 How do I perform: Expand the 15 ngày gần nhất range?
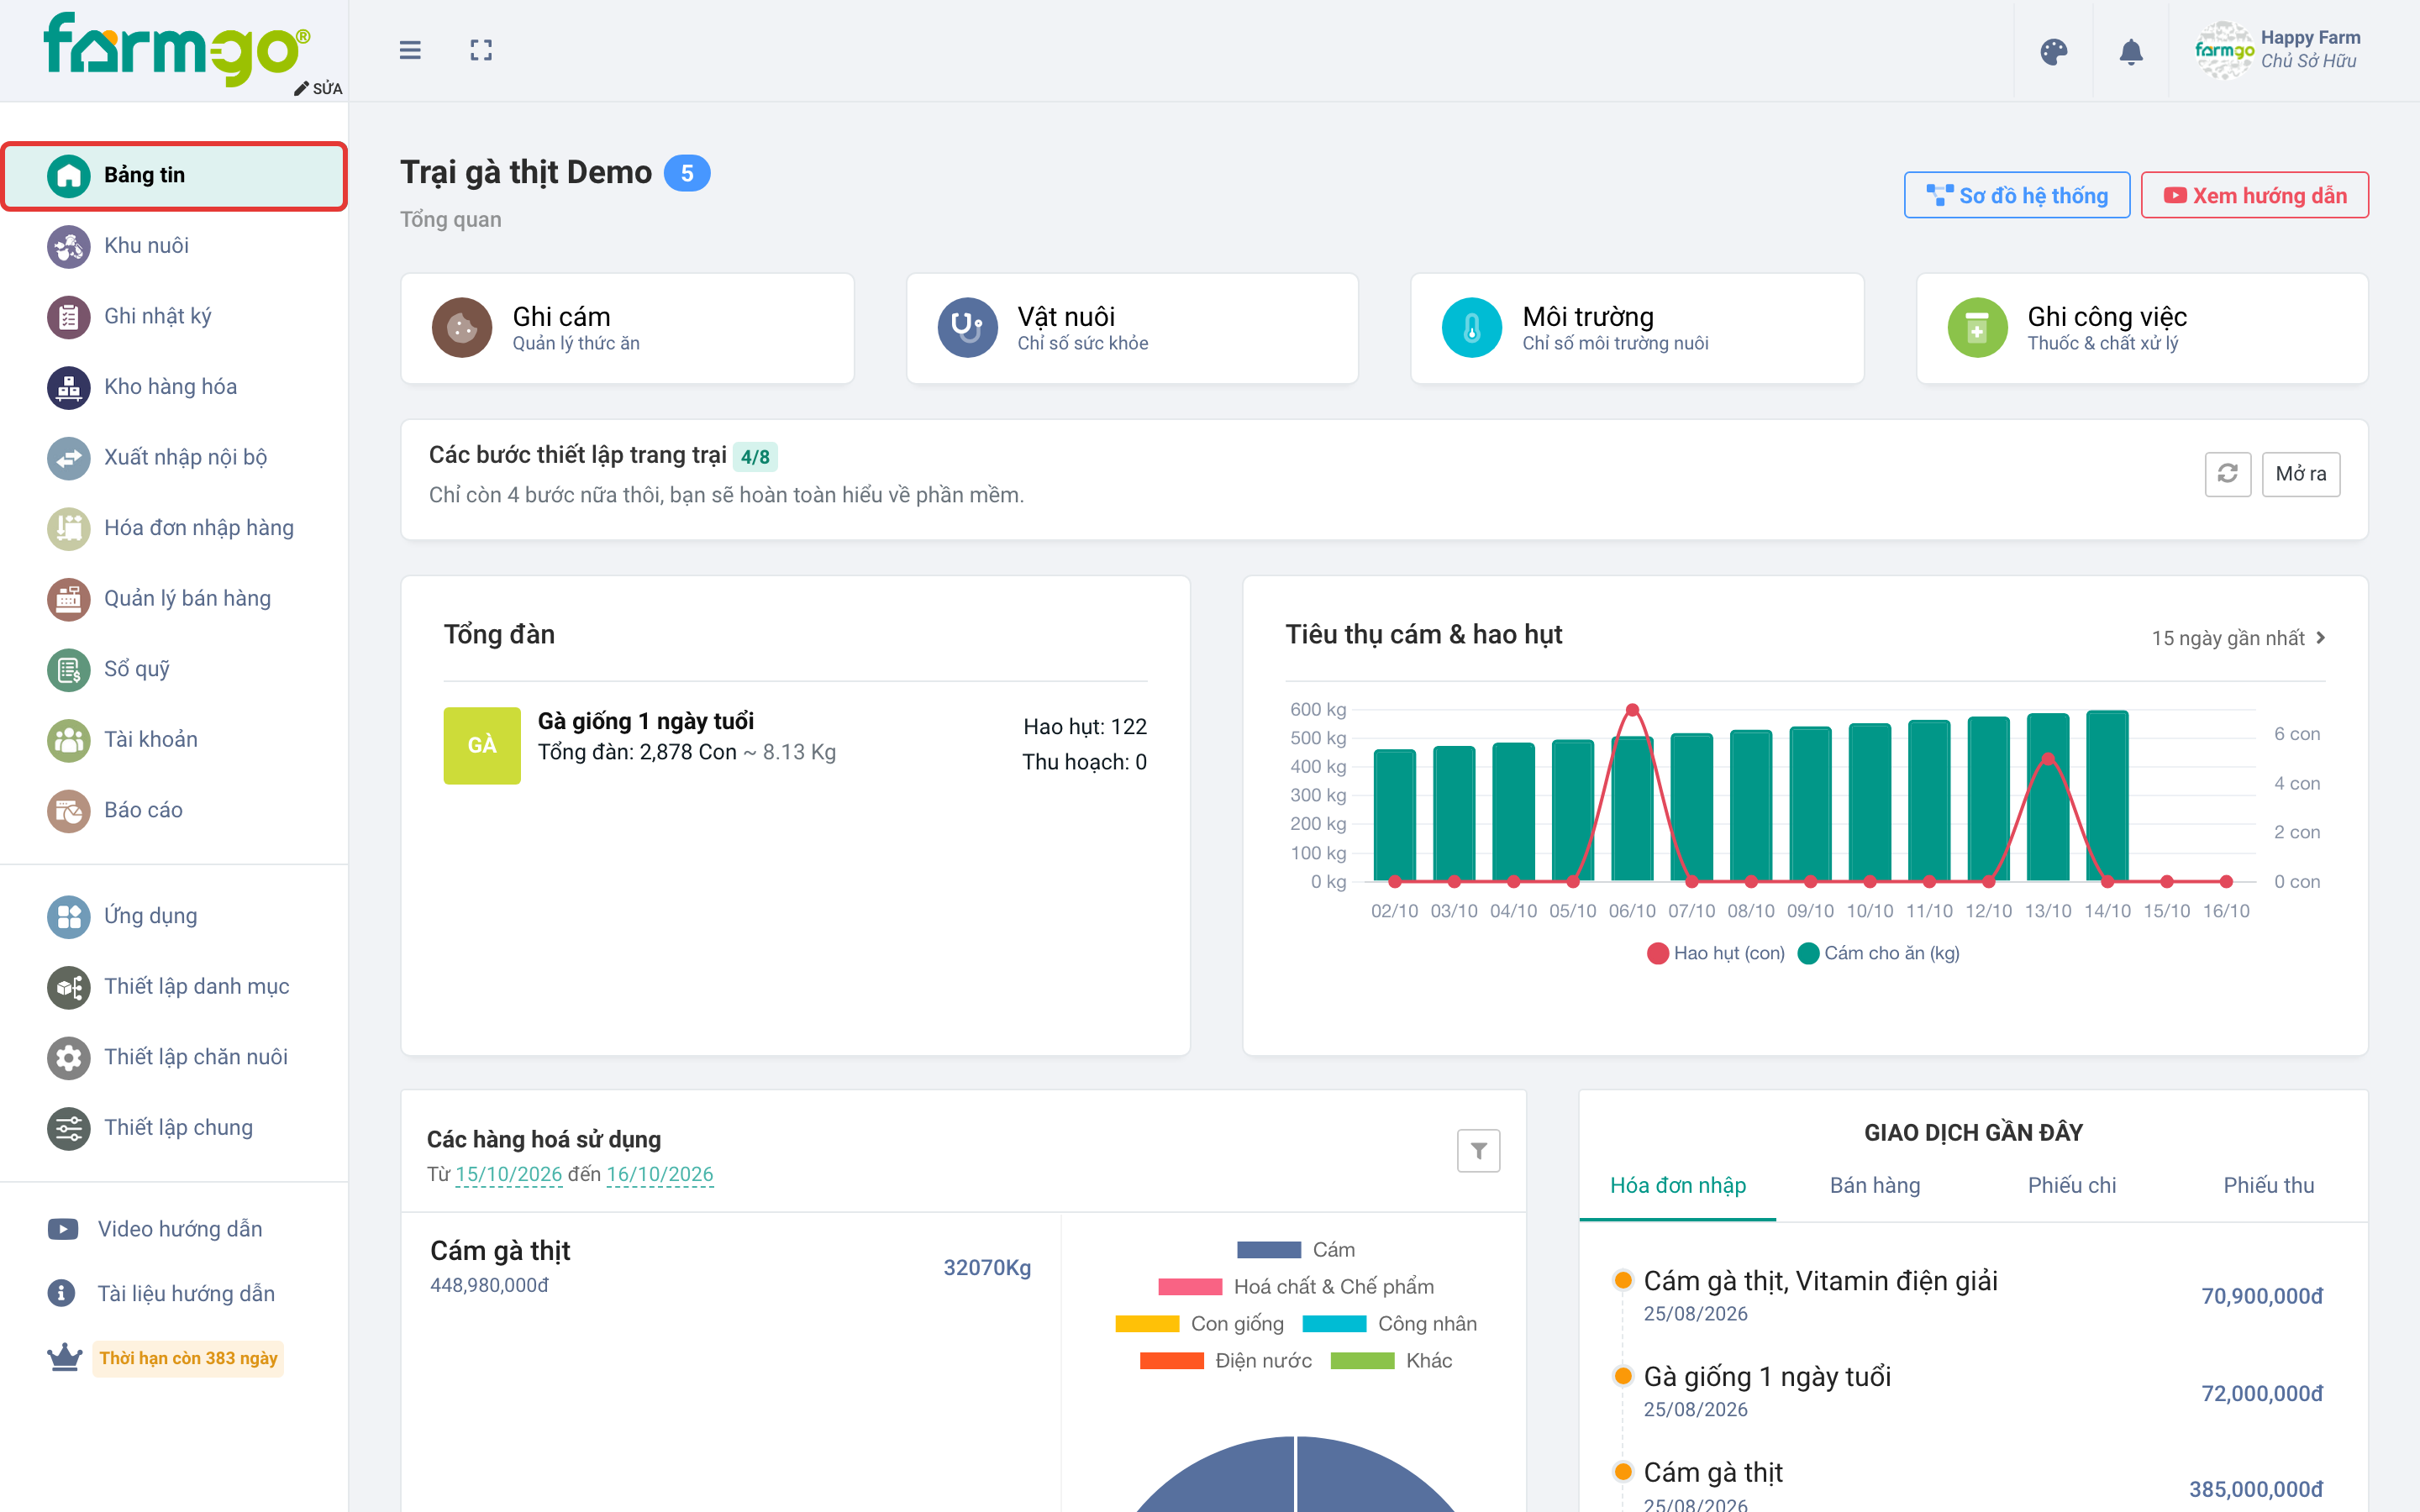[x=2238, y=638]
